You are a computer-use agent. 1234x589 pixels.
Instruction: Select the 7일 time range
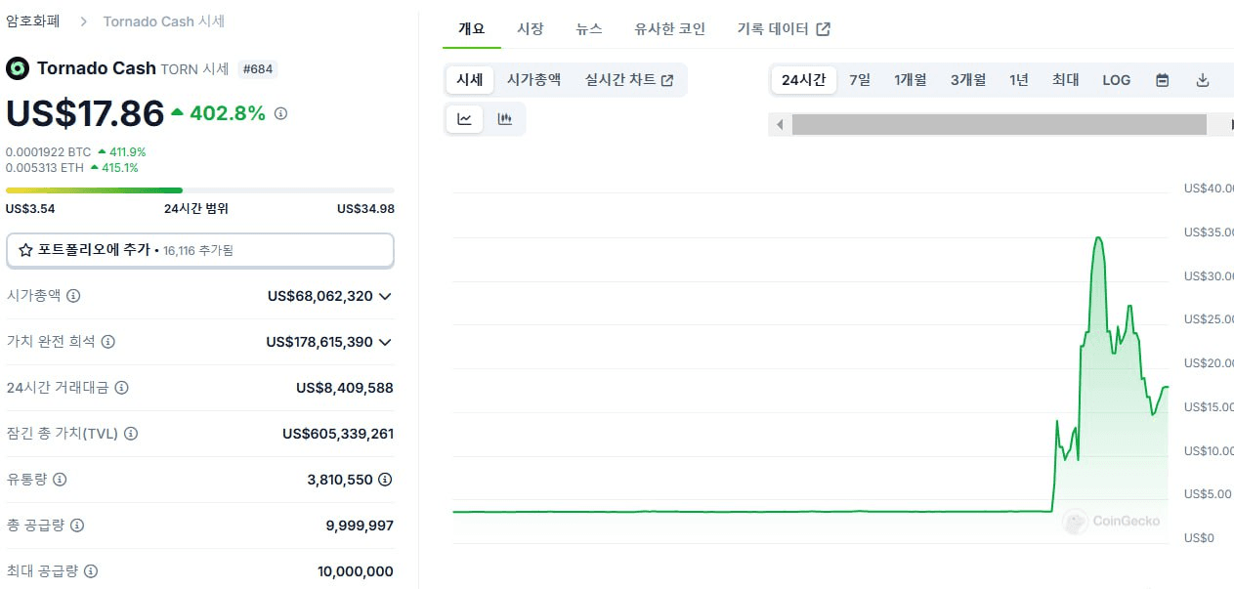(x=860, y=80)
